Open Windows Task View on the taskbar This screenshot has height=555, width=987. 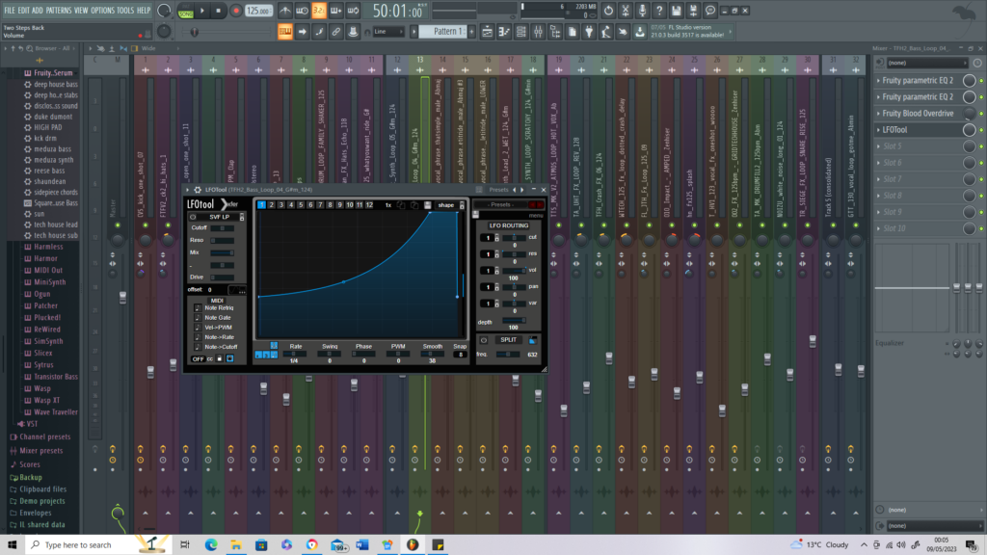(184, 545)
